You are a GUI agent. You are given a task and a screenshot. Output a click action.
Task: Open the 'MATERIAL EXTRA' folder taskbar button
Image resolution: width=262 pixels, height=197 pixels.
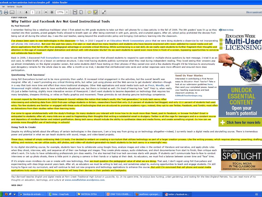tap(90, 194)
